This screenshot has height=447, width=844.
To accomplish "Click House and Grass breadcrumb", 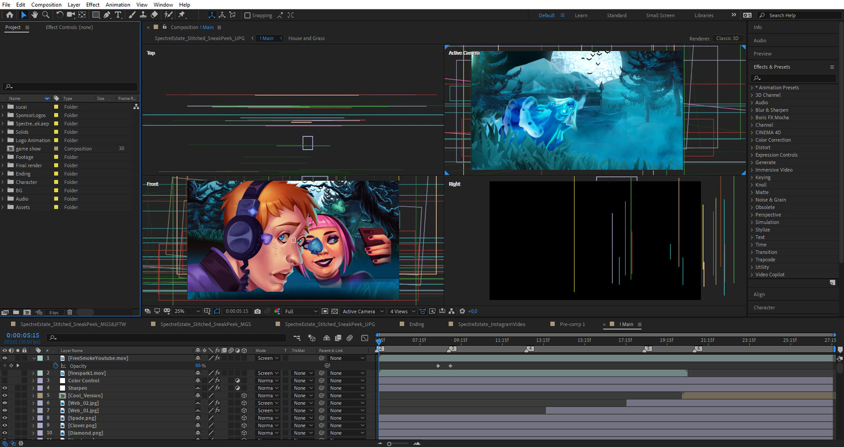I will (306, 38).
